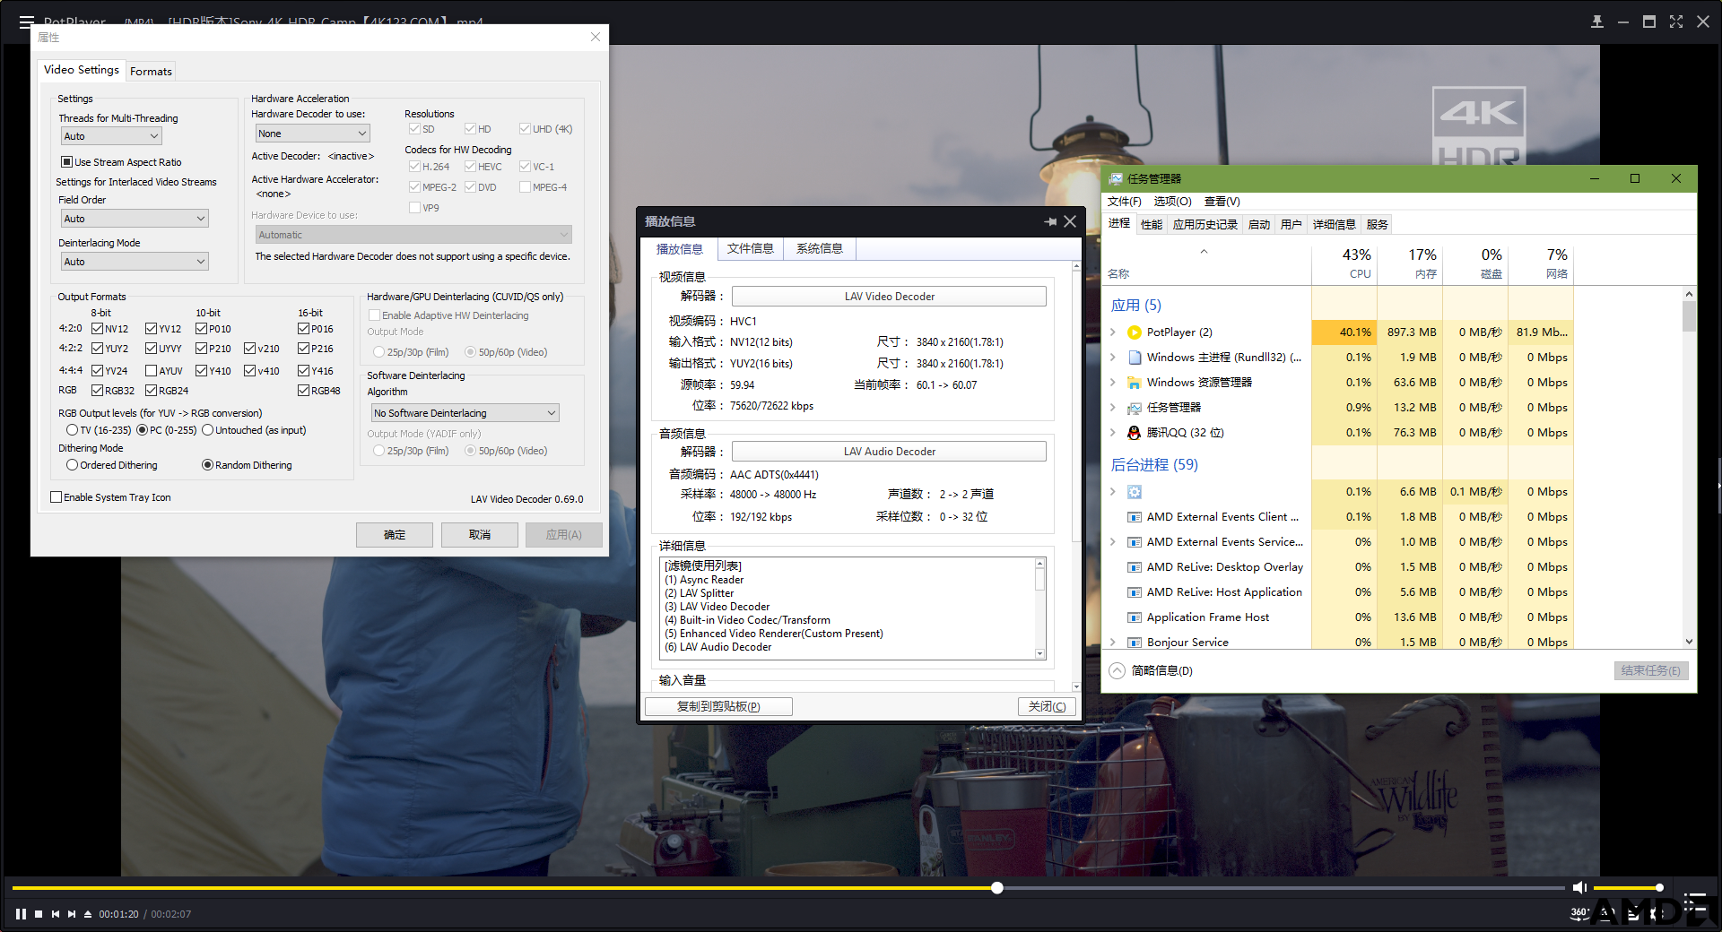Skip to next file in PotPlayer
This screenshot has width=1722, height=932.
tap(72, 914)
